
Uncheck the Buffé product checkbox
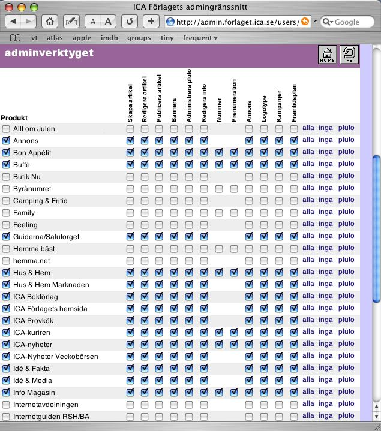[6, 165]
